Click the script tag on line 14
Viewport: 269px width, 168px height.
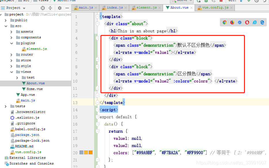pyautogui.click(x=109, y=110)
